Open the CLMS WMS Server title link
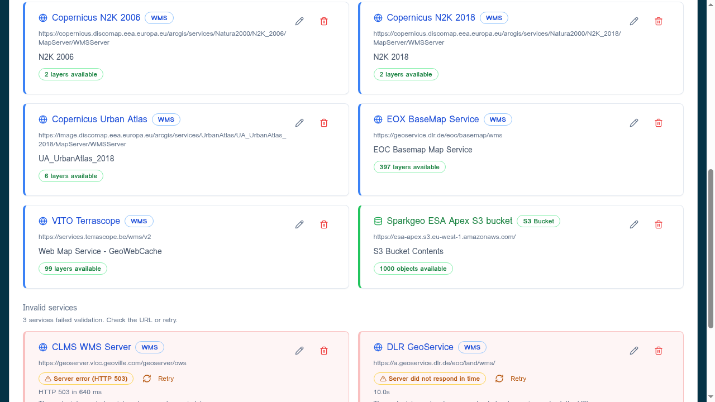The image size is (715, 402). [x=92, y=347]
